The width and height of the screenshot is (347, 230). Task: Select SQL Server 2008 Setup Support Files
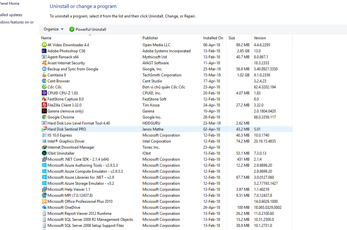[x=166, y=225]
